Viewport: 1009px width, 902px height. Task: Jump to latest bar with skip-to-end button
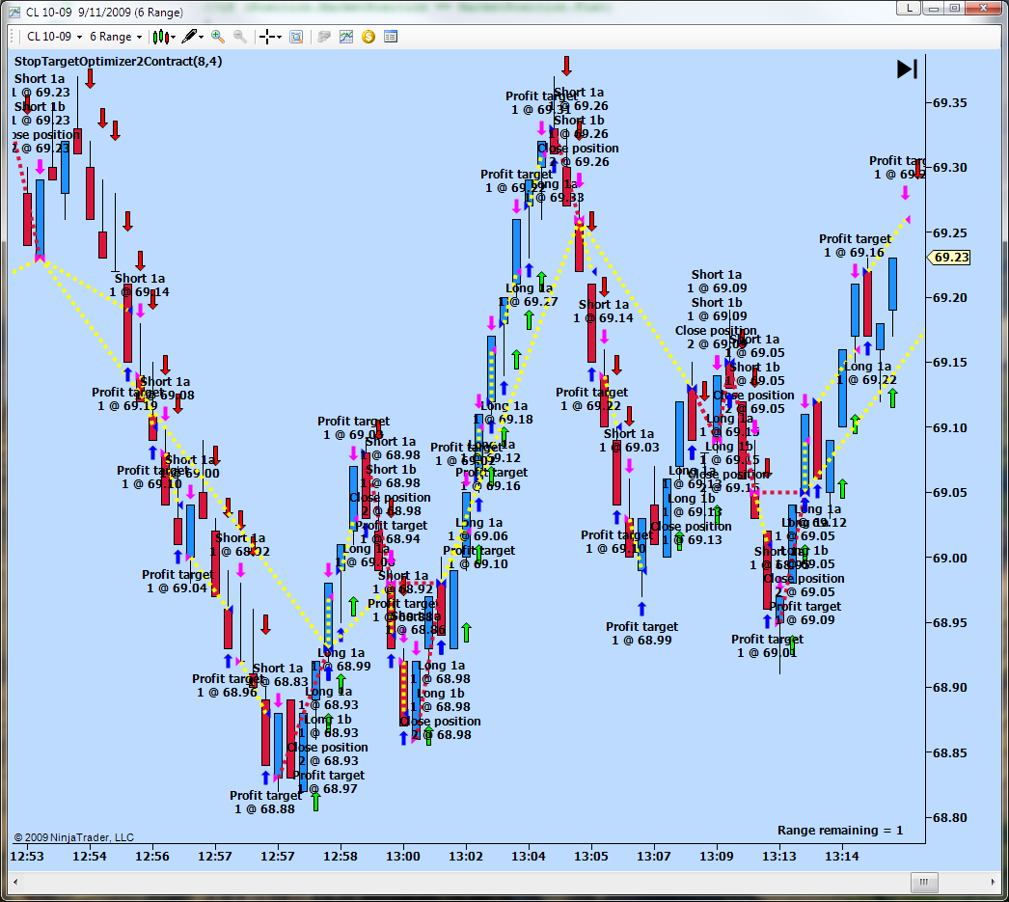907,68
